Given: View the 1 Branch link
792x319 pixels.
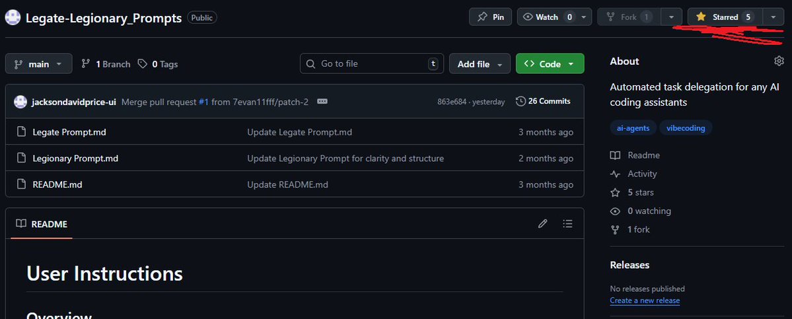Looking at the screenshot, I should coord(106,64).
